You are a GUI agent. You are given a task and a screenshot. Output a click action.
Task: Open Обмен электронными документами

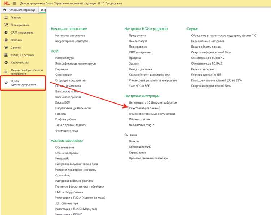point(152,114)
